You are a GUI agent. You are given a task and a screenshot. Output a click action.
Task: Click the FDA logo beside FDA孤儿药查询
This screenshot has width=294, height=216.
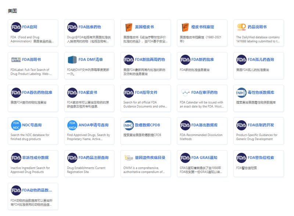[241, 60]
